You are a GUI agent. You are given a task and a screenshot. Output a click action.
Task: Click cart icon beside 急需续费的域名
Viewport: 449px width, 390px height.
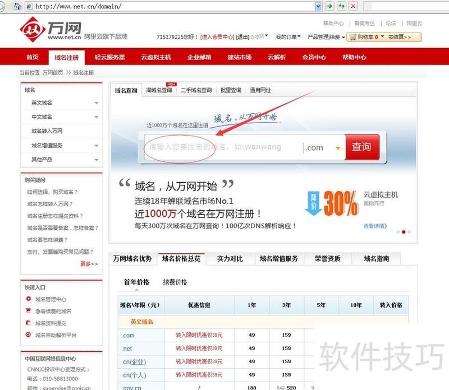coord(29,310)
